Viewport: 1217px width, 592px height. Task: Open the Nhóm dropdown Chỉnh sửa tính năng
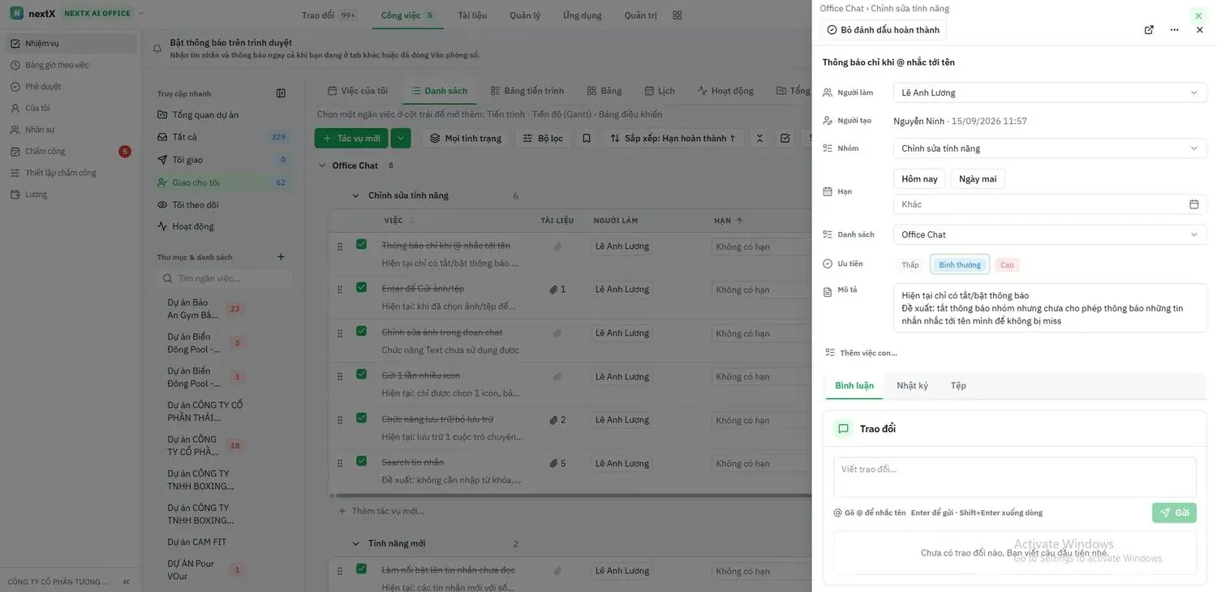tap(1050, 148)
